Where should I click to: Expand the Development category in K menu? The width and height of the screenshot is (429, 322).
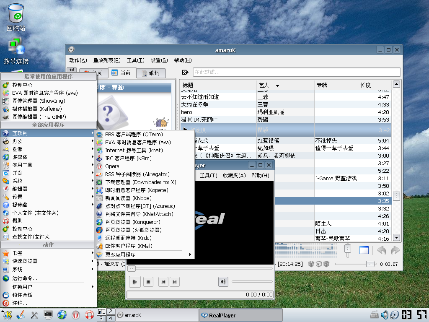tap(49, 173)
